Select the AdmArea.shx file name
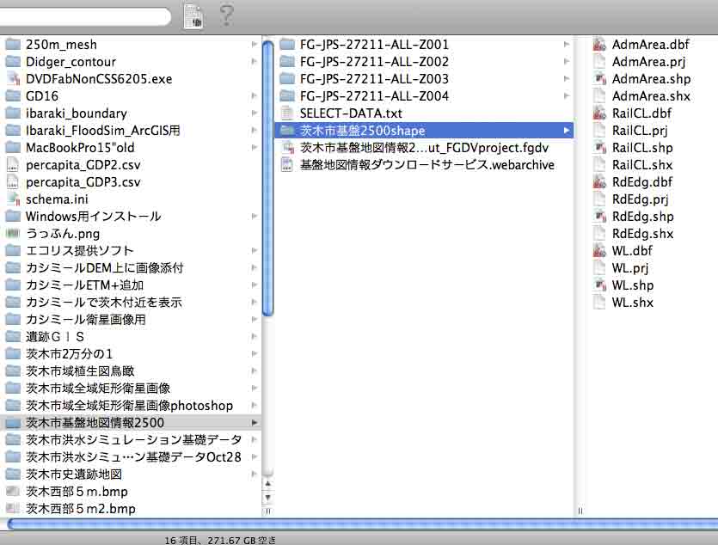 click(x=651, y=96)
